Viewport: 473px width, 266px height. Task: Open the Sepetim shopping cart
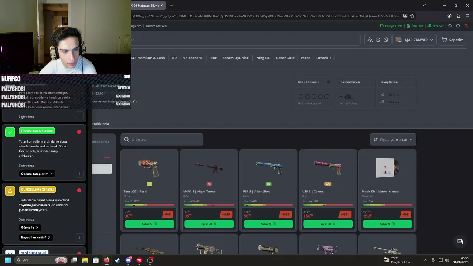pyautogui.click(x=452, y=40)
